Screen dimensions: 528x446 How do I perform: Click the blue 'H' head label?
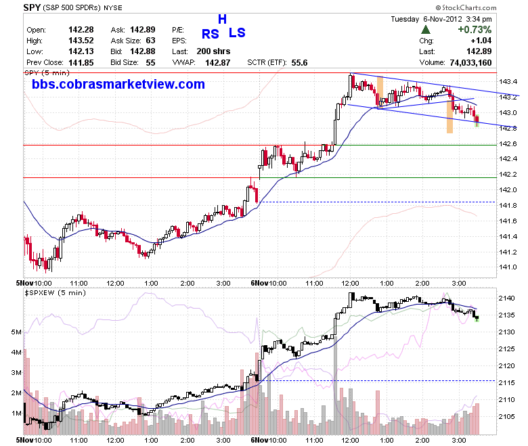(222, 20)
